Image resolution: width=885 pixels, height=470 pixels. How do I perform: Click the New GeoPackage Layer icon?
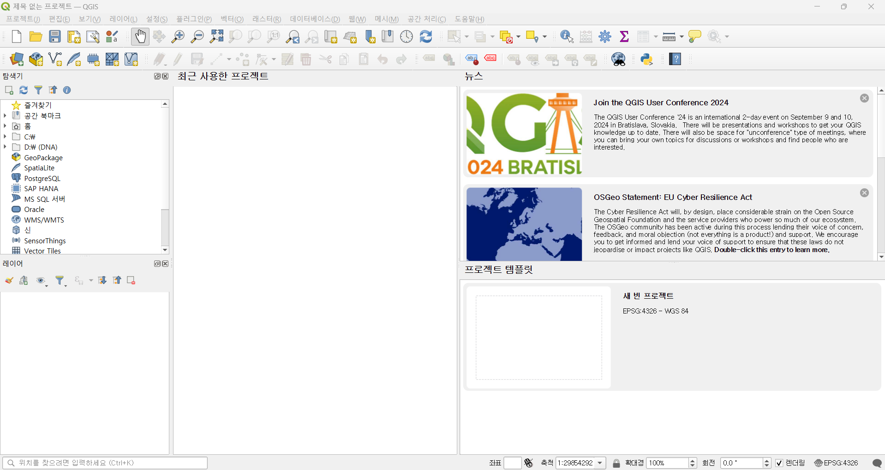pyautogui.click(x=36, y=59)
